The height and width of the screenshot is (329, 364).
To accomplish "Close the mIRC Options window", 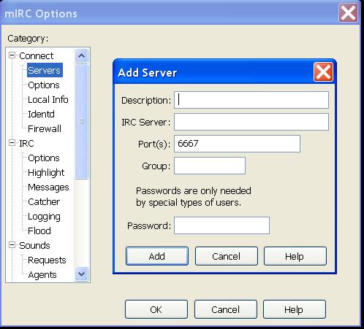I will [x=348, y=13].
